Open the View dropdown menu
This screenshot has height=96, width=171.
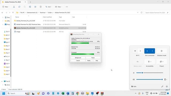(x=59, y=7)
